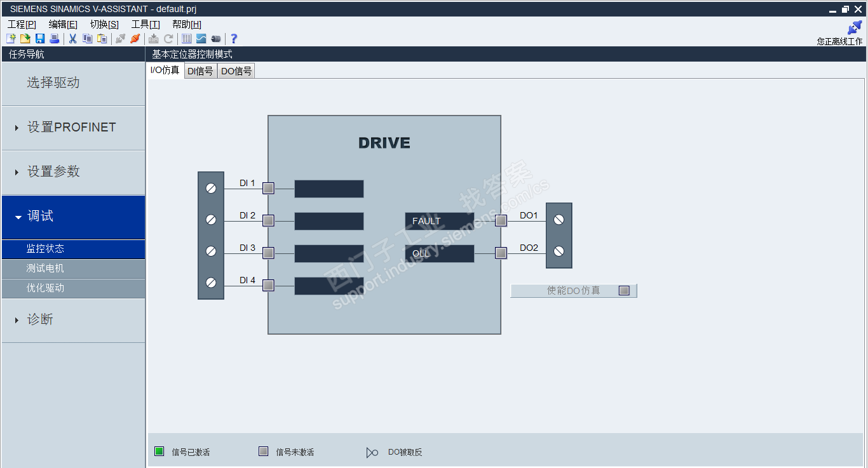Click the Print toolbar icon
Viewport: 868px width, 468px height.
click(55, 39)
